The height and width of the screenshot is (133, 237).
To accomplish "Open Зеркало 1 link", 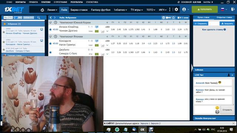I will [145, 123].
